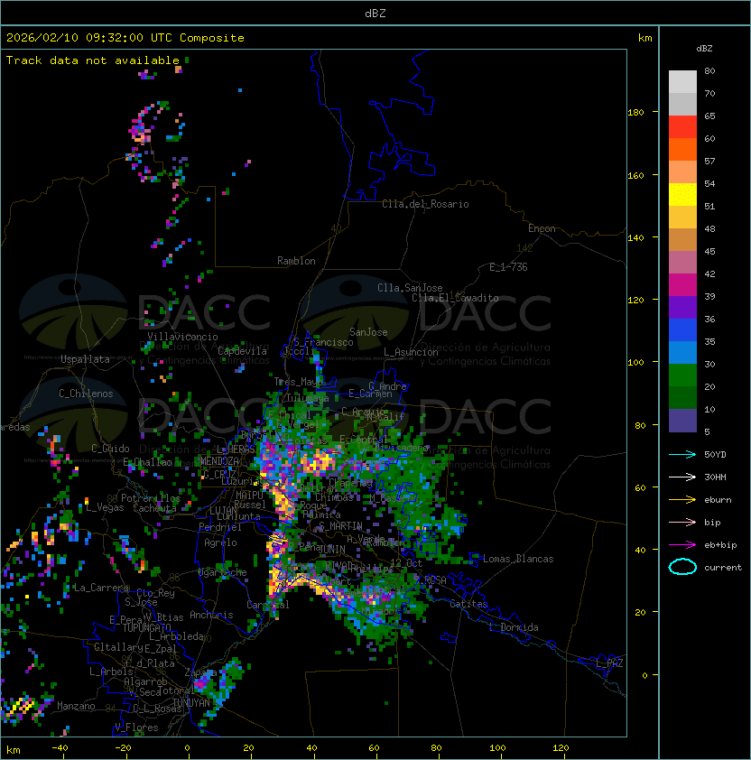
Task: Click the 'Anchoris' map label
Action: click(211, 615)
